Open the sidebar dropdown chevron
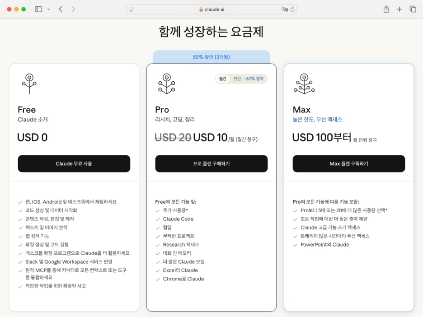 click(49, 9)
